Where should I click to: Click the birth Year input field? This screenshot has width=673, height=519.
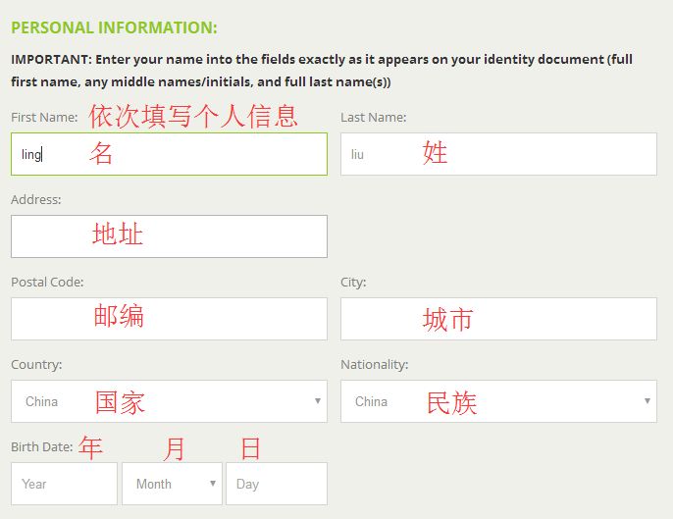(x=64, y=484)
